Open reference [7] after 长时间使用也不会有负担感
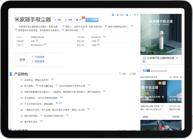193x139 pixels. pyautogui.click(x=89, y=85)
